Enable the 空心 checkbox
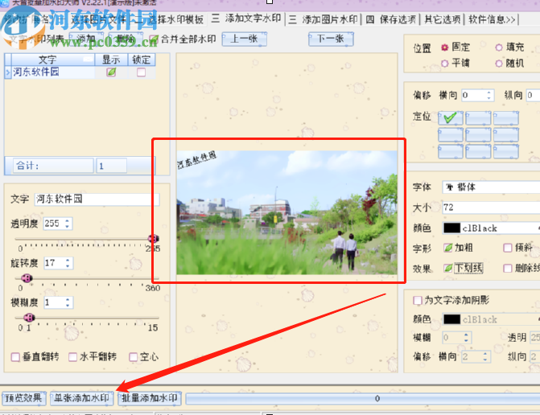 coord(134,357)
